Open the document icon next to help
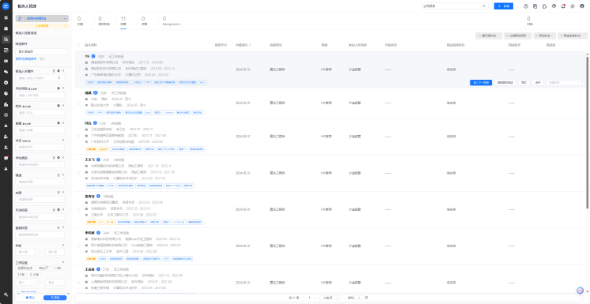590x304 pixels. [x=535, y=6]
